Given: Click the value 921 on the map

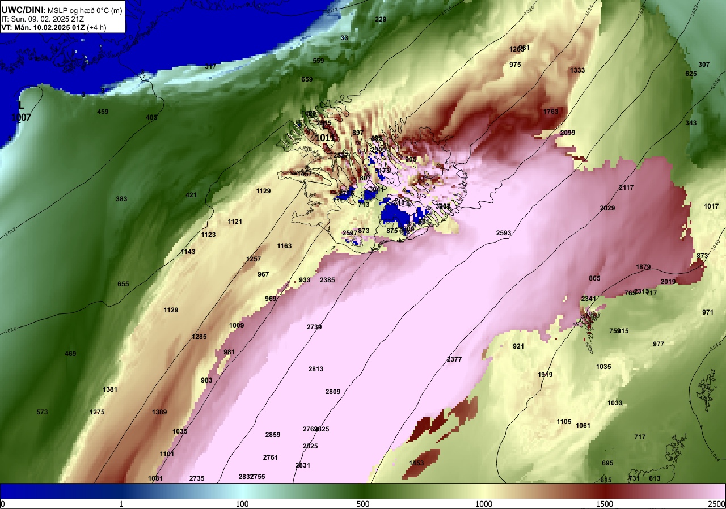Looking at the screenshot, I should click(x=518, y=346).
